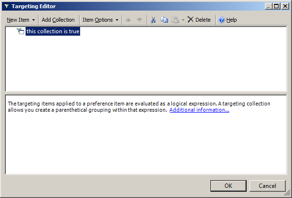Click Add Collection in toolbar
Image resolution: width=292 pixels, height=198 pixels.
coord(58,20)
